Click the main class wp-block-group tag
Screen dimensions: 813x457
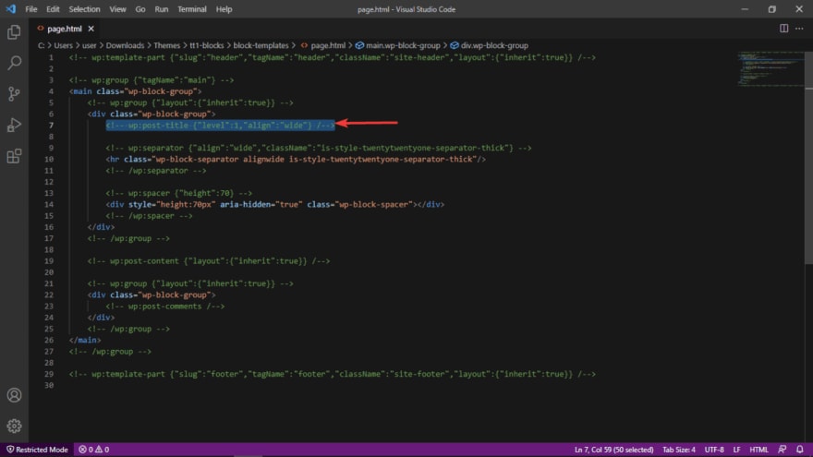tap(135, 91)
